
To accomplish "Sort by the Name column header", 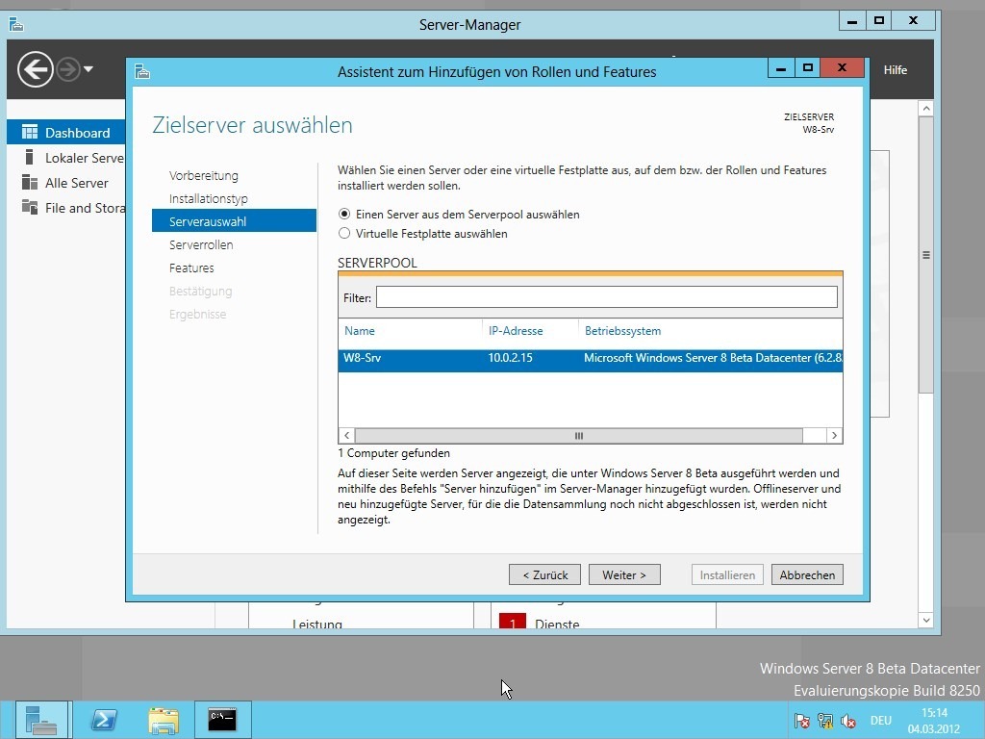I will click(360, 331).
